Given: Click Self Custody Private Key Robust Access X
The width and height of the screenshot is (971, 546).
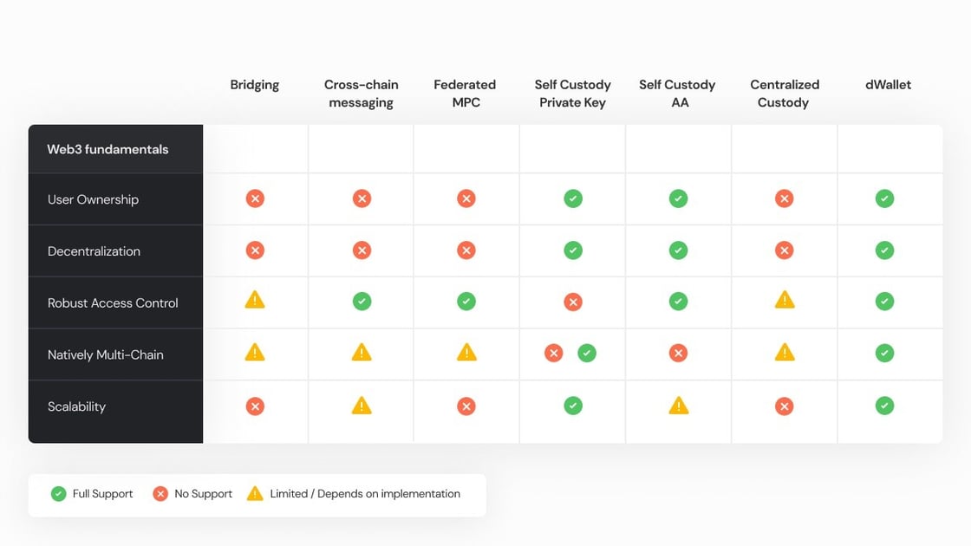Looking at the screenshot, I should pyautogui.click(x=573, y=302).
